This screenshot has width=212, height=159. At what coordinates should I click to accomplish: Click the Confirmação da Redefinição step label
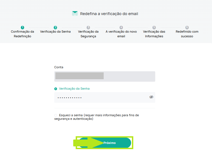[22, 34]
